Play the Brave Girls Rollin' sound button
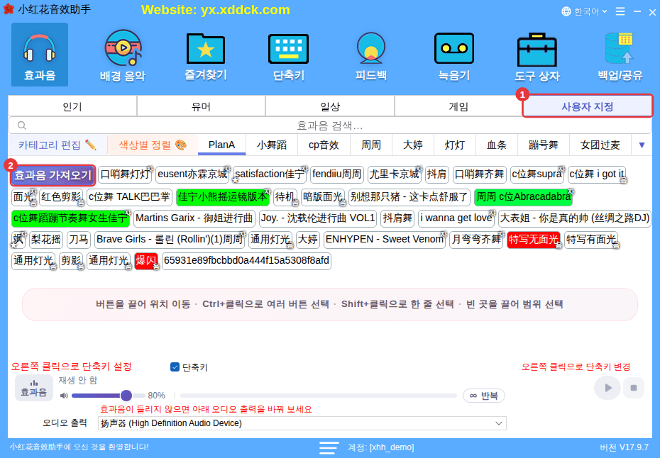Viewport: 660px width, 458px height. [170, 240]
